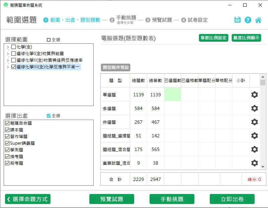The height and width of the screenshot is (208, 268).
Task: Select the 多選題 row label
Action: tap(109, 108)
